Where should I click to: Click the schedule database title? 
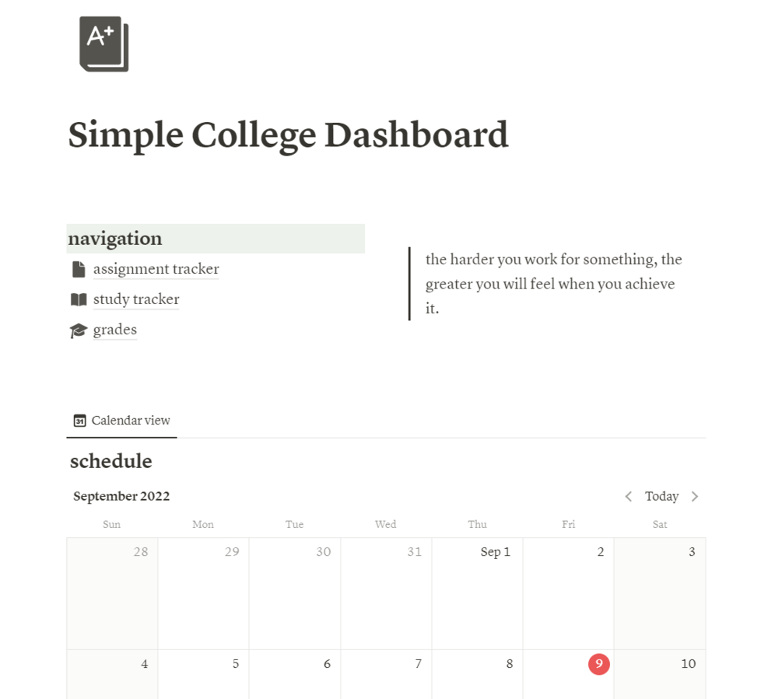click(x=110, y=461)
